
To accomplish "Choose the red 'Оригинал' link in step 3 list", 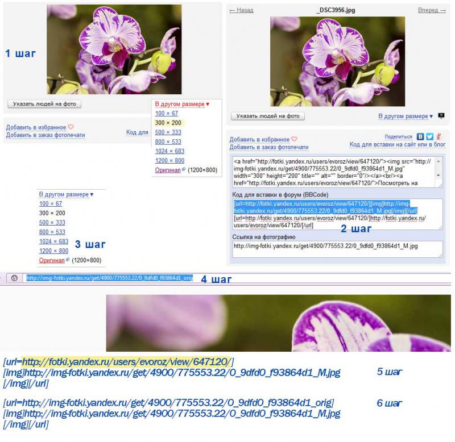I will coord(52,260).
